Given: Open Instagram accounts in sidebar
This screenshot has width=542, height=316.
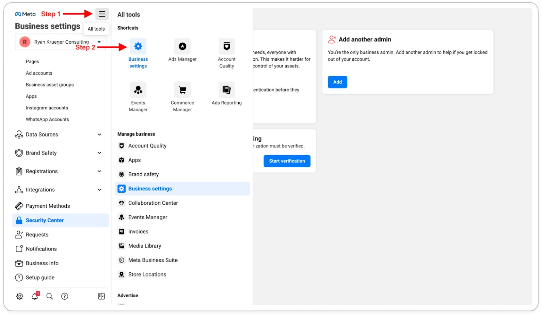Looking at the screenshot, I should click(x=47, y=108).
